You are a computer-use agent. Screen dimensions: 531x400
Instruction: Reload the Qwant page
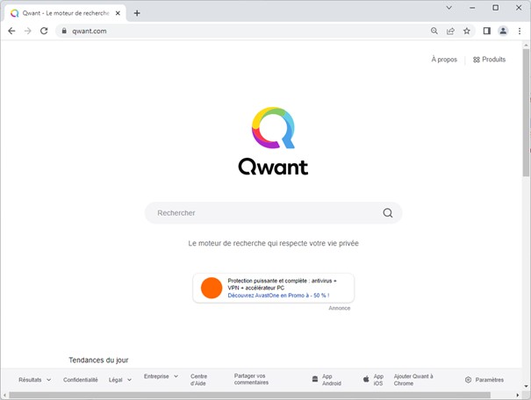pos(44,31)
